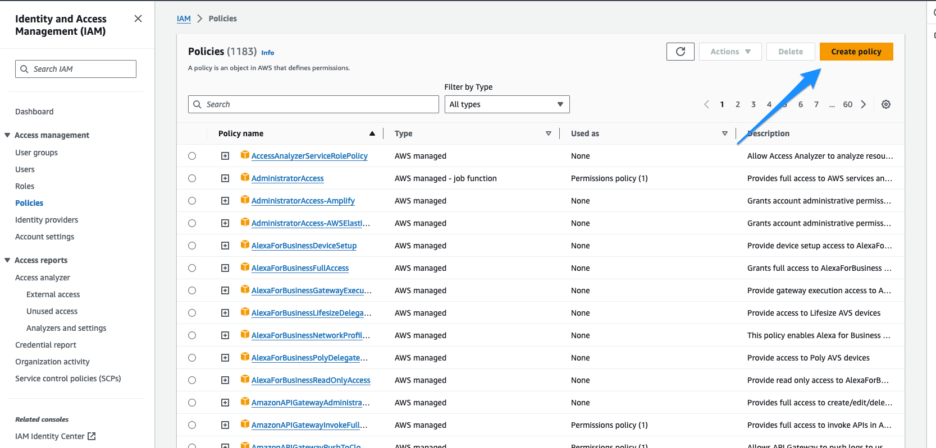Go to page 2 of policies
Screen dimensions: 936x448
point(738,104)
